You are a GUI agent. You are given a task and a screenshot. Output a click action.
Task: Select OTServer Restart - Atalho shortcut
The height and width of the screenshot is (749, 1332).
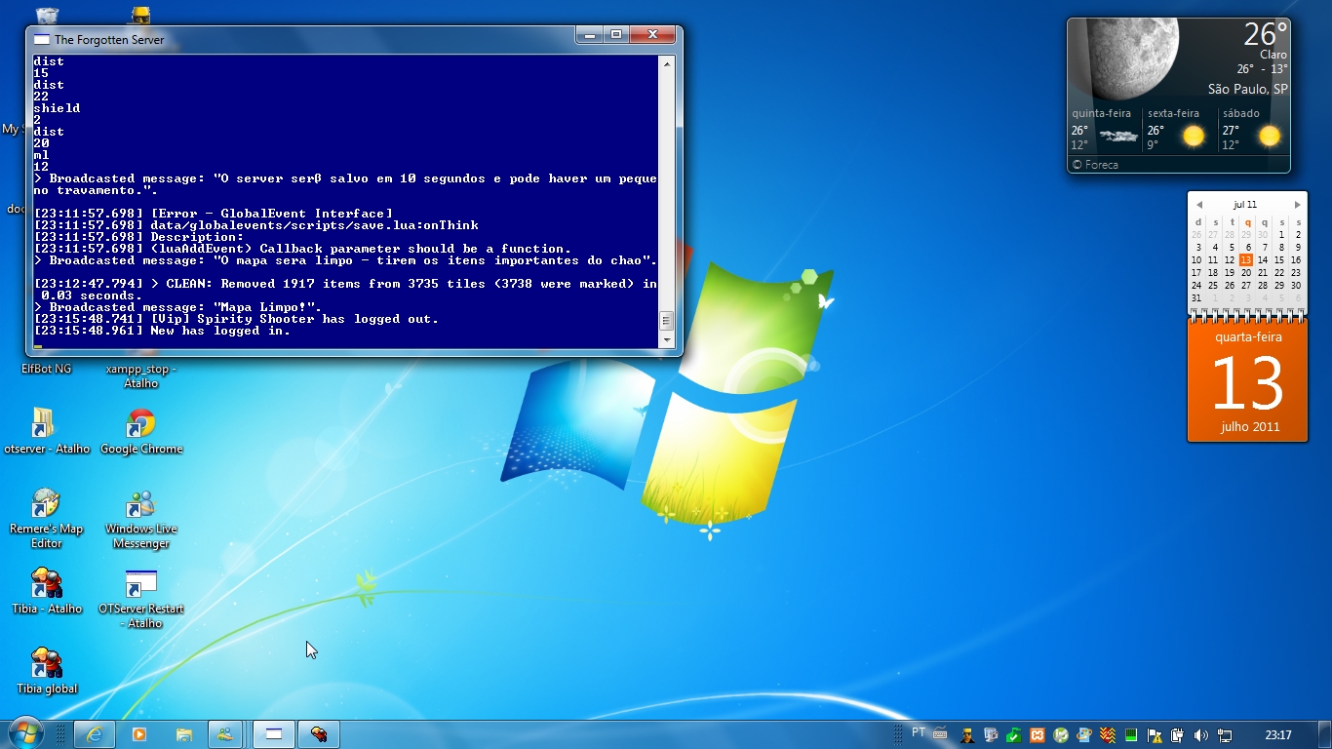pyautogui.click(x=141, y=599)
